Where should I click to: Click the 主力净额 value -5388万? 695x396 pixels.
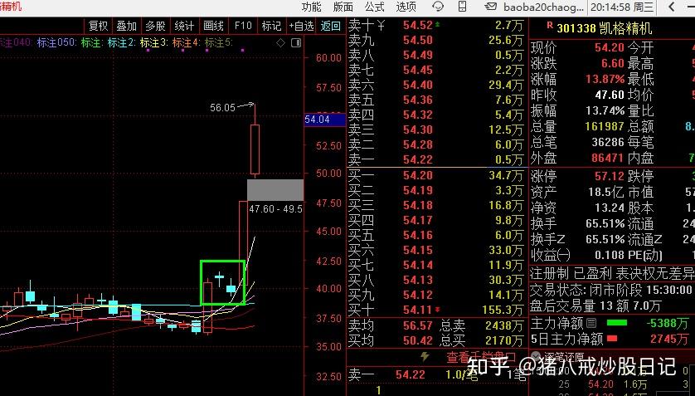tap(667, 323)
